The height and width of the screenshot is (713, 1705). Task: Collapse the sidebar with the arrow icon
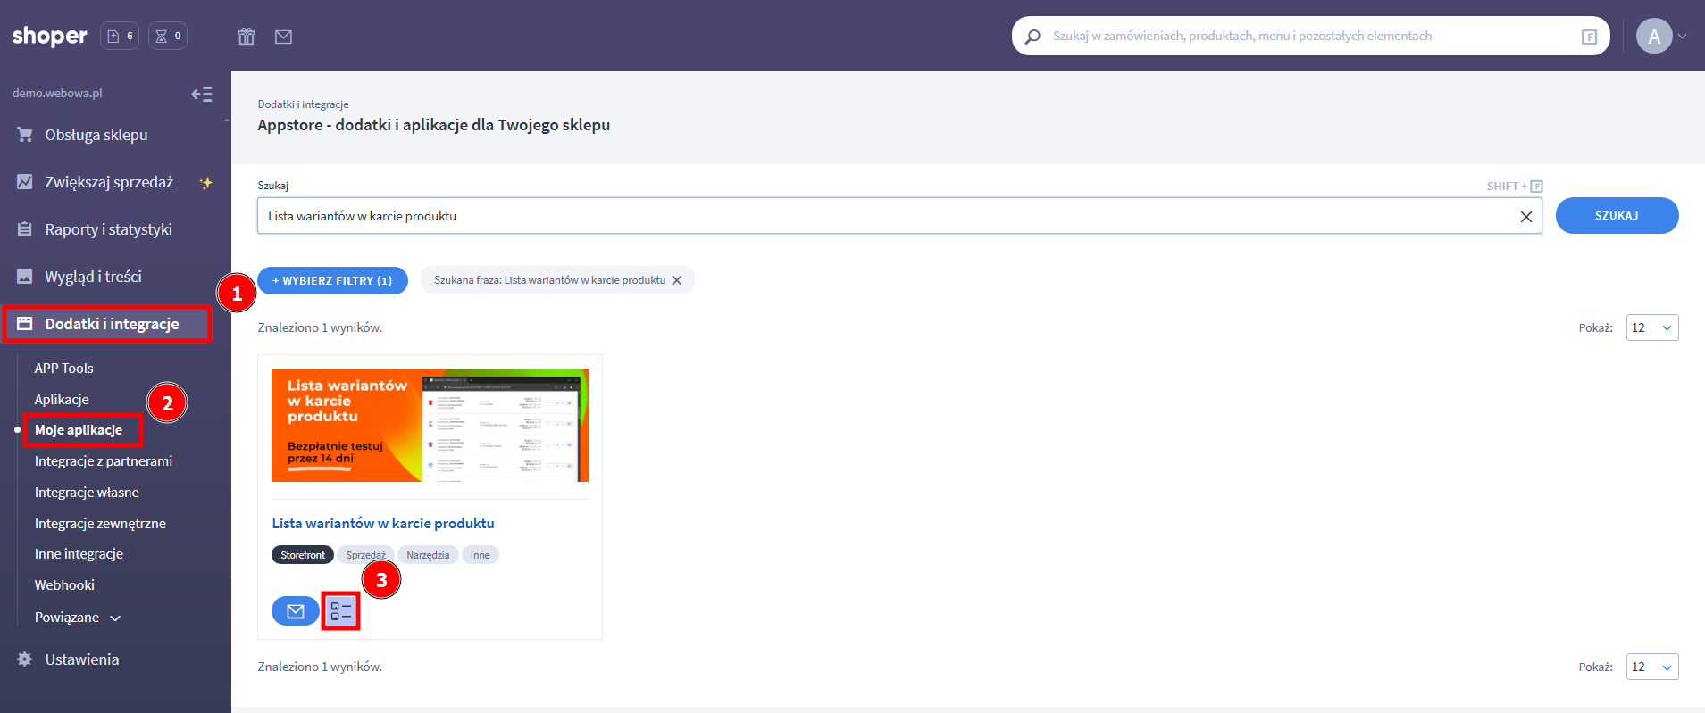pyautogui.click(x=202, y=94)
